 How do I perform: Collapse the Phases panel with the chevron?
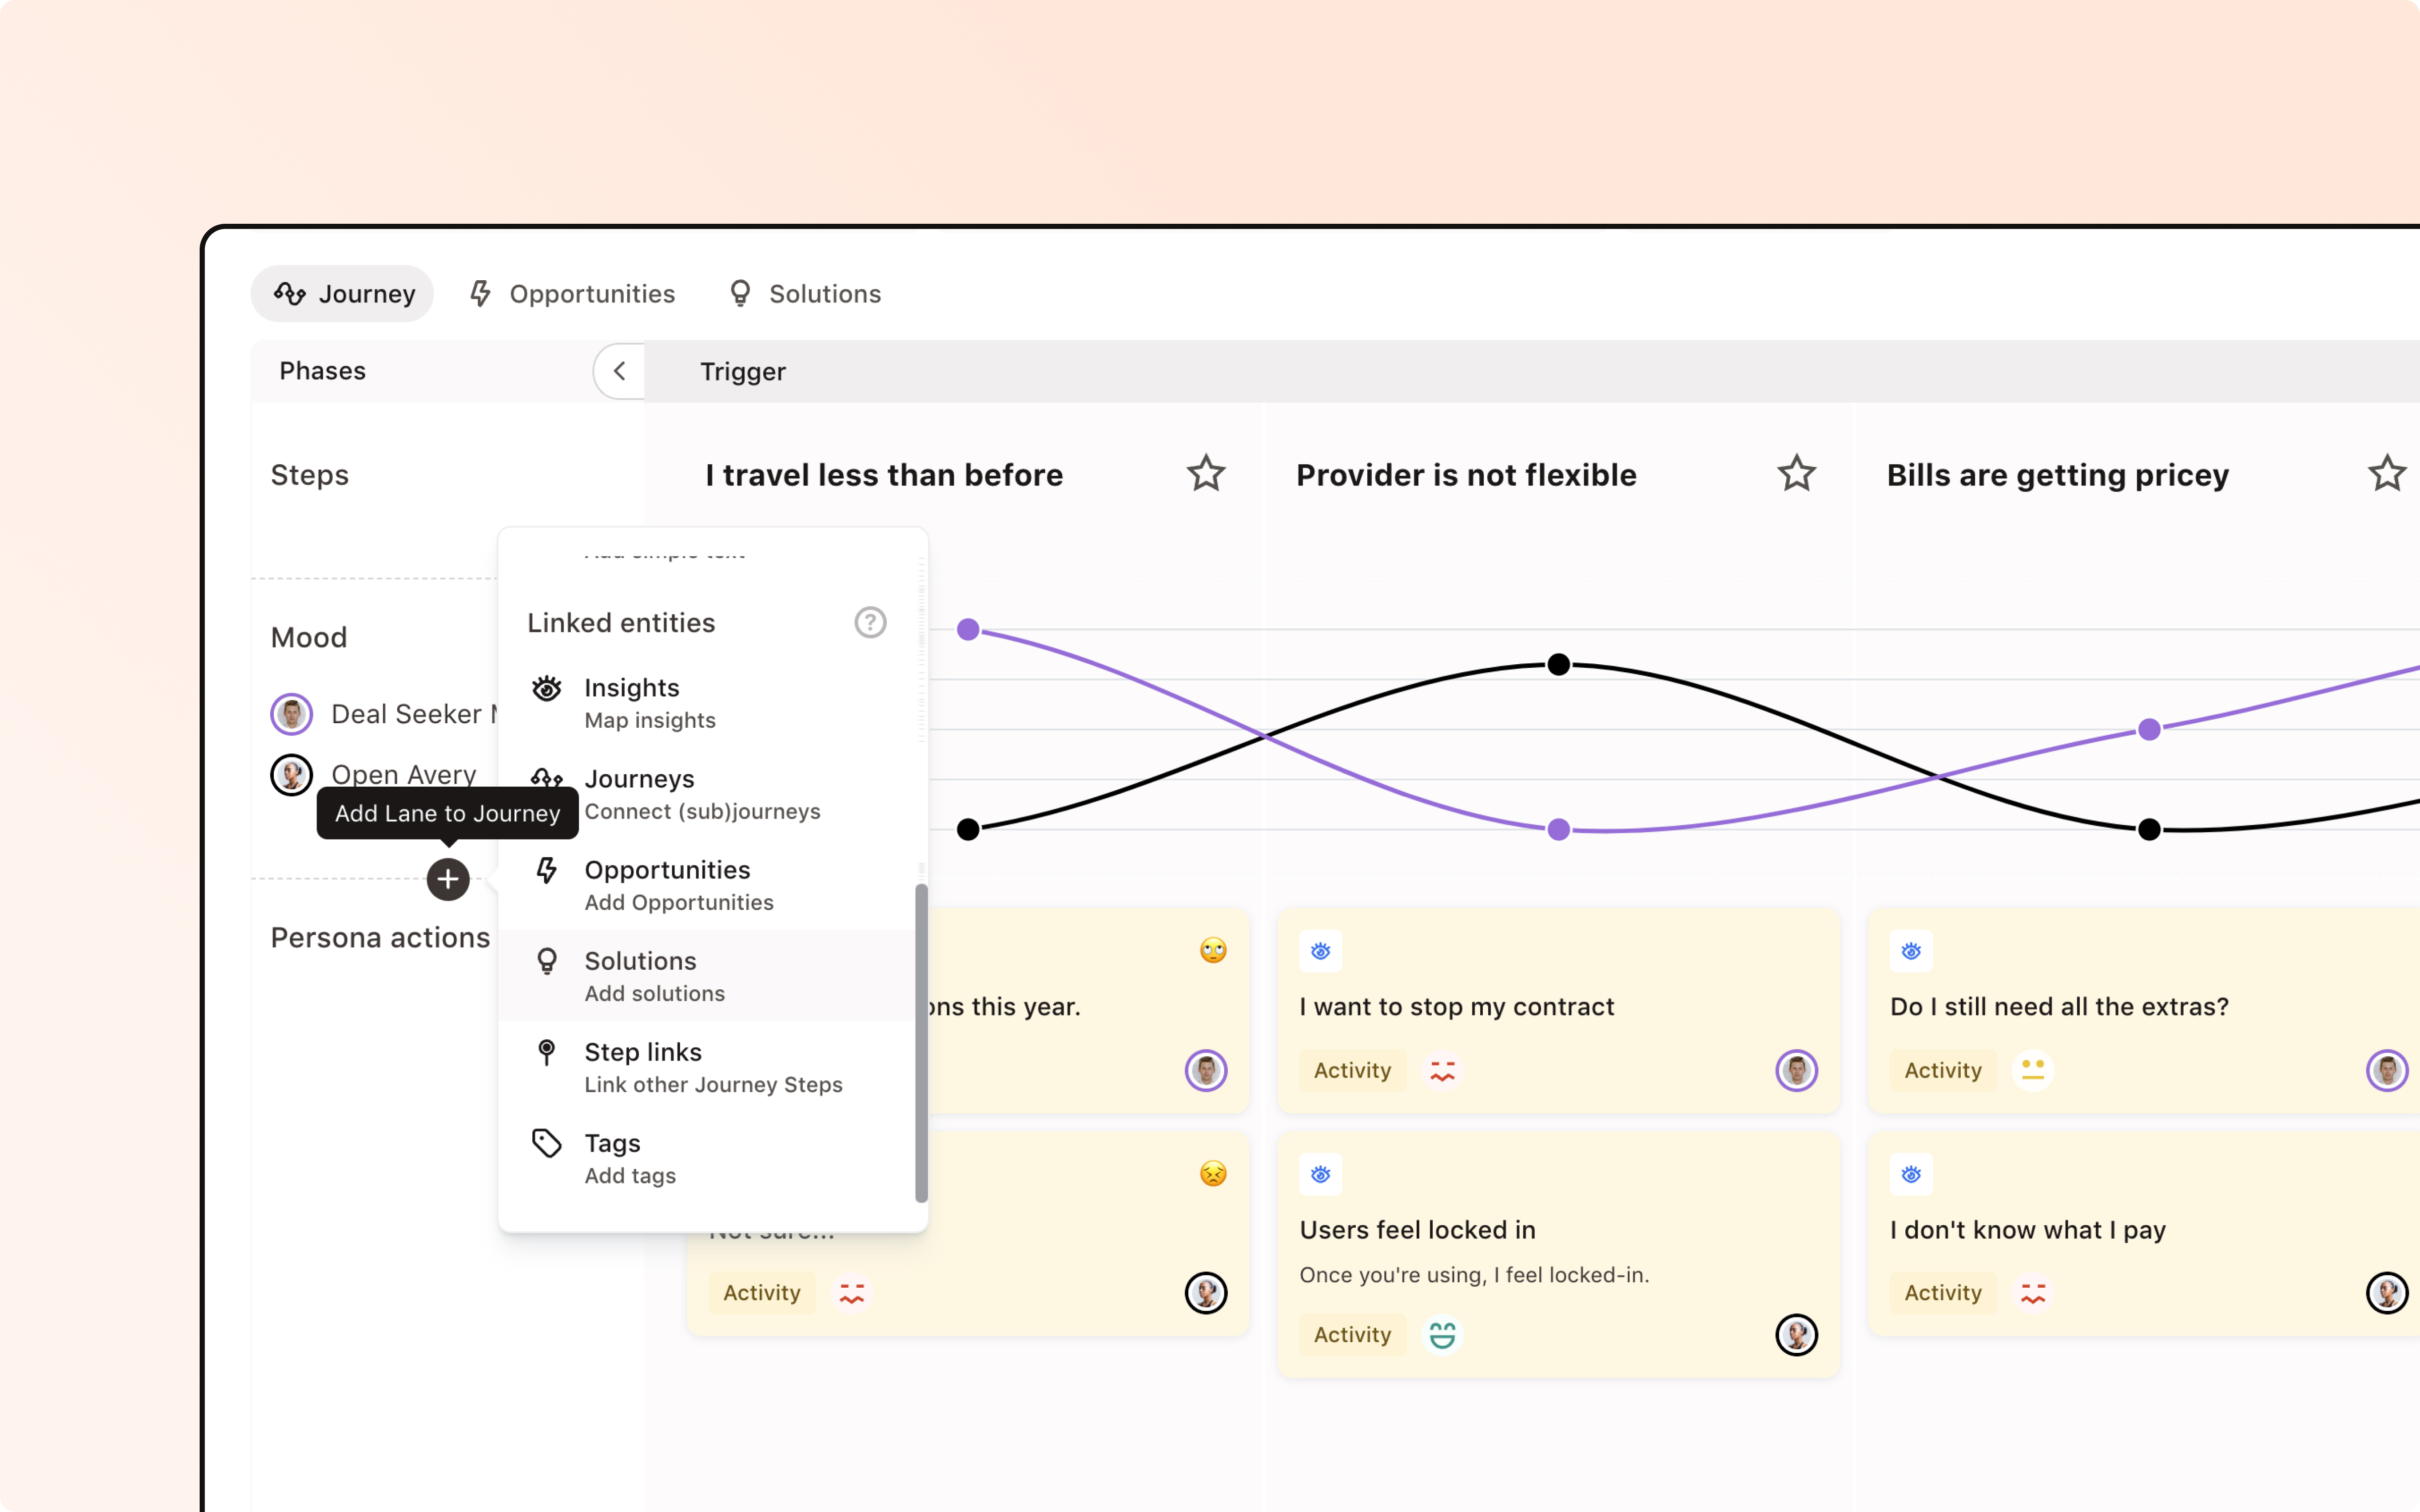coord(619,371)
